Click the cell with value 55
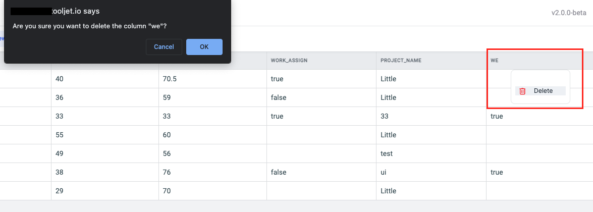 pyautogui.click(x=60, y=135)
